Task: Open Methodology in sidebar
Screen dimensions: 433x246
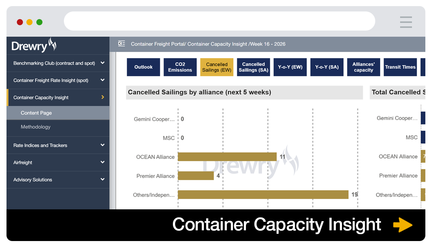Action: click(x=58, y=127)
